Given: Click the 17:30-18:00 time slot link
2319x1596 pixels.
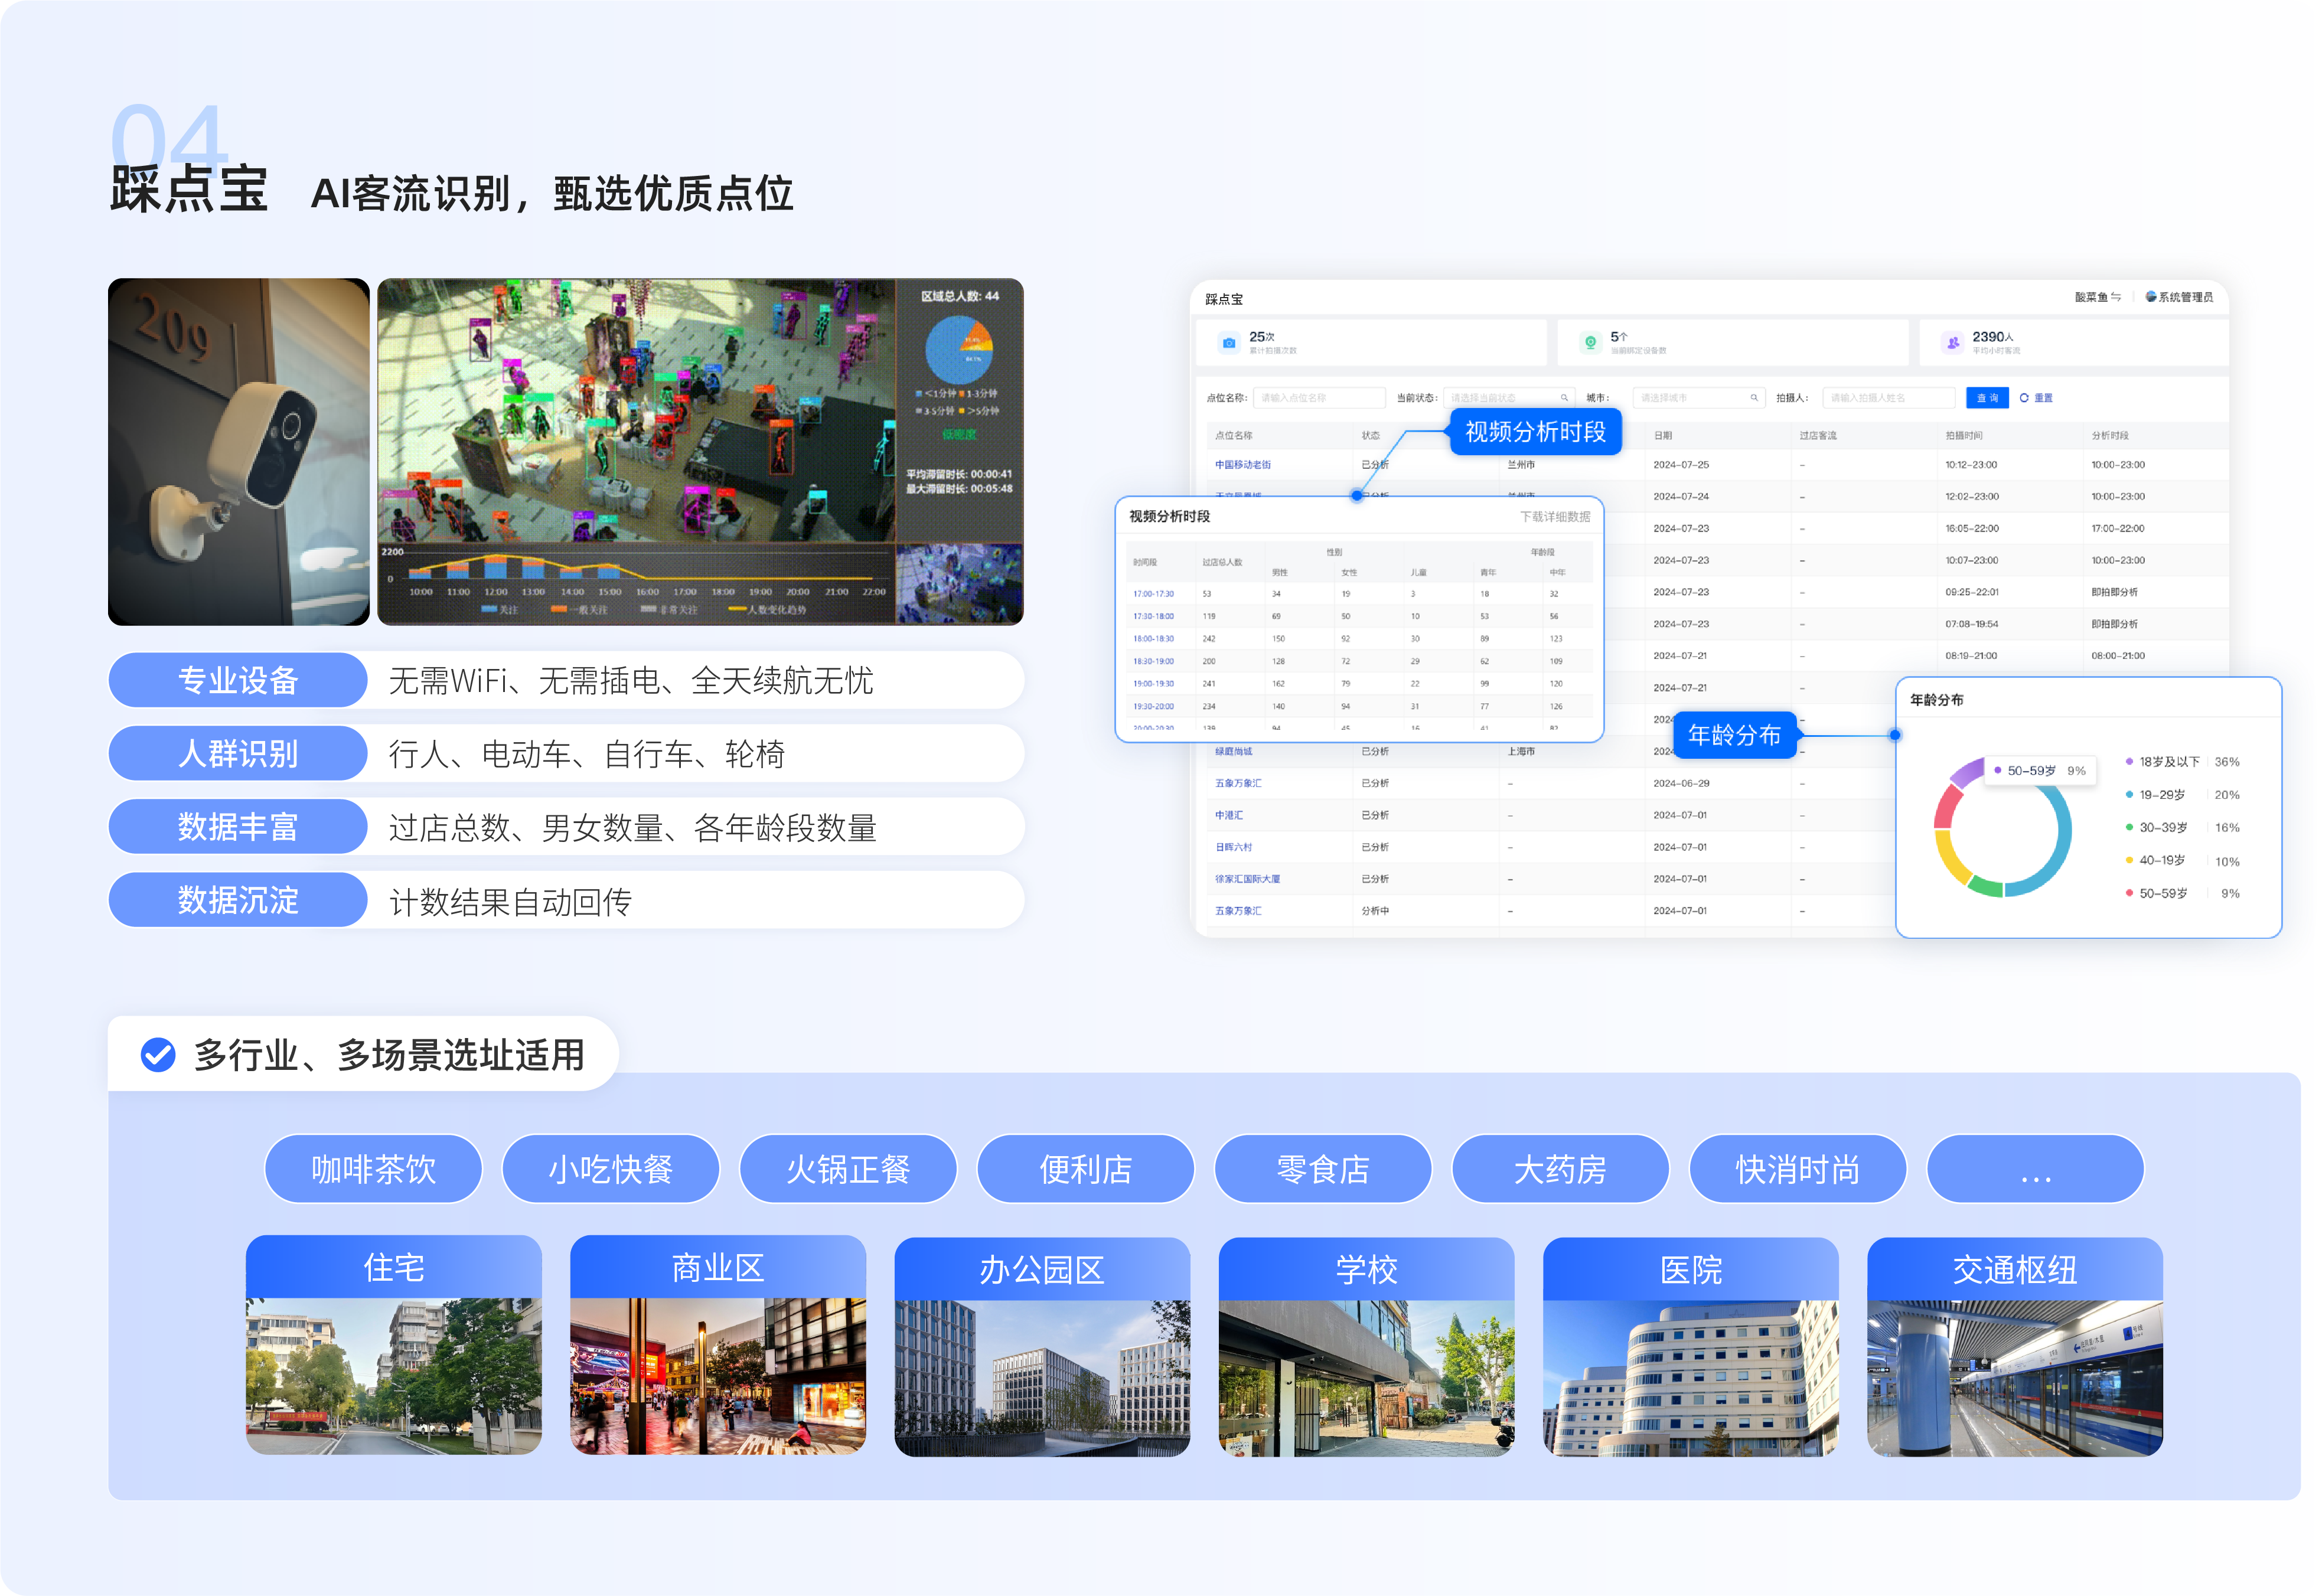Looking at the screenshot, I should coord(1153,616).
